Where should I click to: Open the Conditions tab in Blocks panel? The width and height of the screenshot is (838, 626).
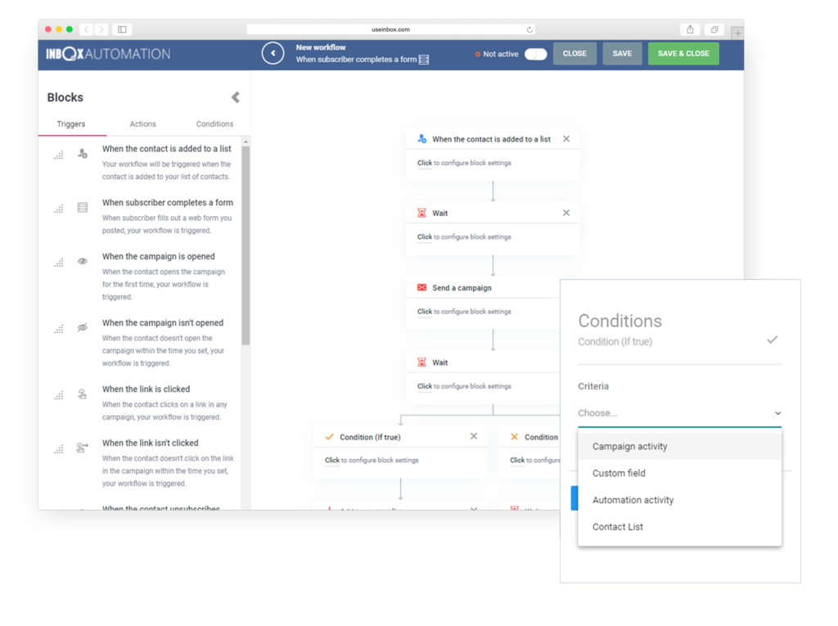click(x=214, y=124)
